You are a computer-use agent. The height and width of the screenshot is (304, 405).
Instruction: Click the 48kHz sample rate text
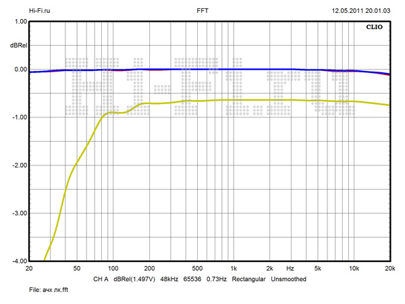(167, 278)
